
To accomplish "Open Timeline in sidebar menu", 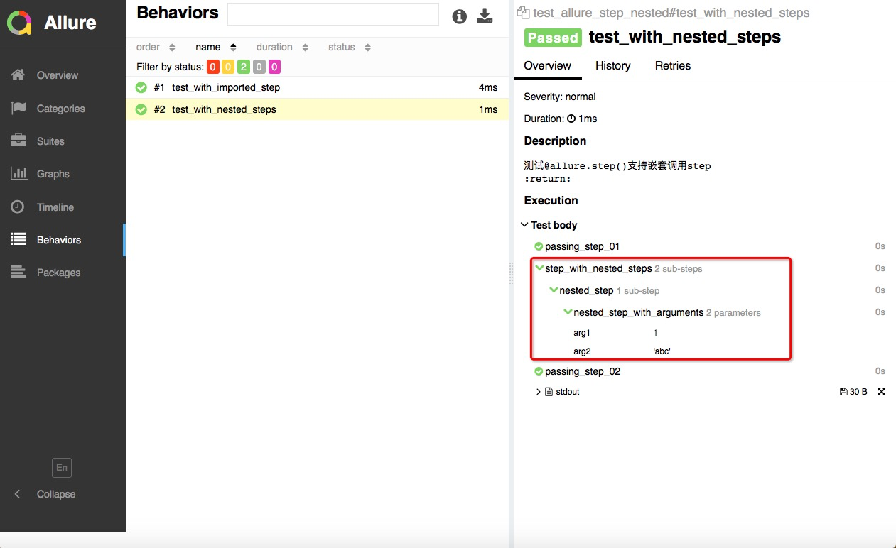I will click(55, 207).
